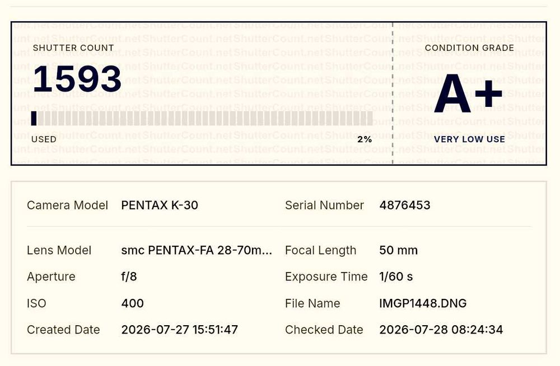Click the created date 2026-07-27 15:51:47

179,330
